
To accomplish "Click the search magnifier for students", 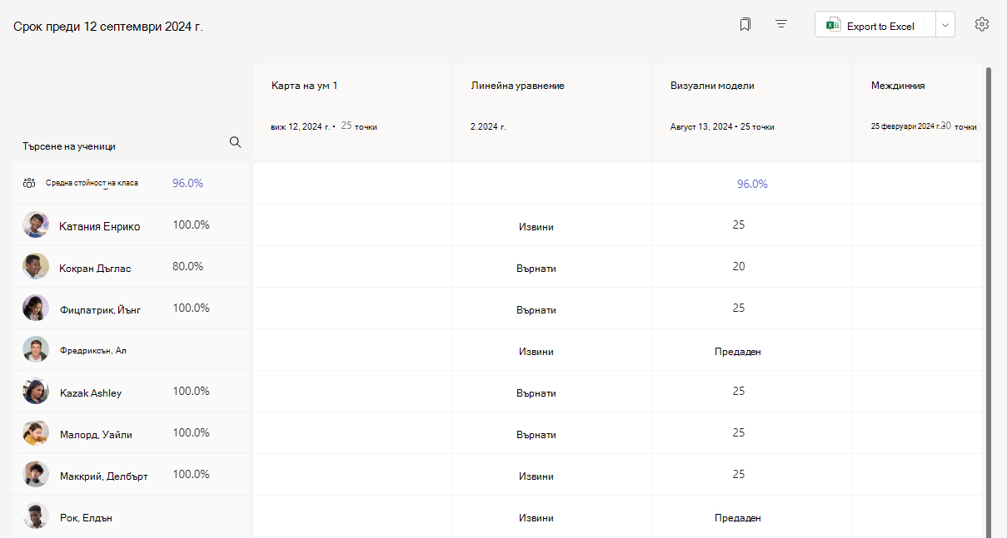I will [235, 142].
